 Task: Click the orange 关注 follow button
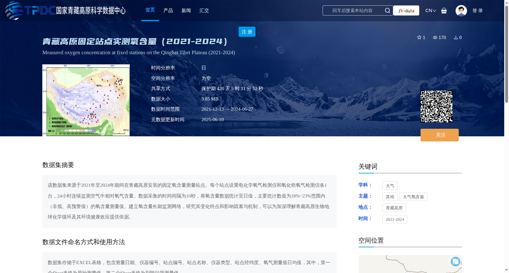440,135
